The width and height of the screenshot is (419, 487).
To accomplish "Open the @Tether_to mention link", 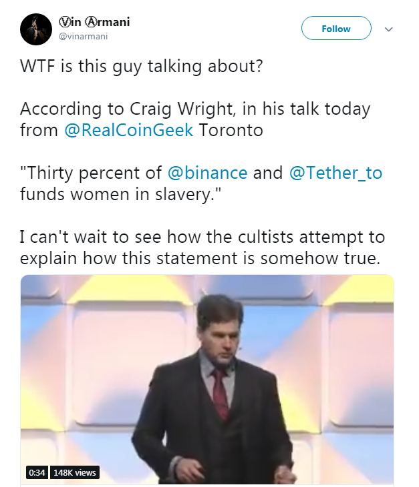I will point(335,174).
